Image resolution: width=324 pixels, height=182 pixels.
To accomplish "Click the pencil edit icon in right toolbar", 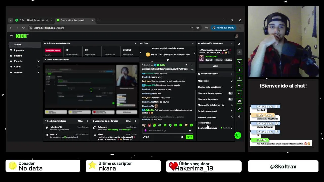I will click(239, 52).
